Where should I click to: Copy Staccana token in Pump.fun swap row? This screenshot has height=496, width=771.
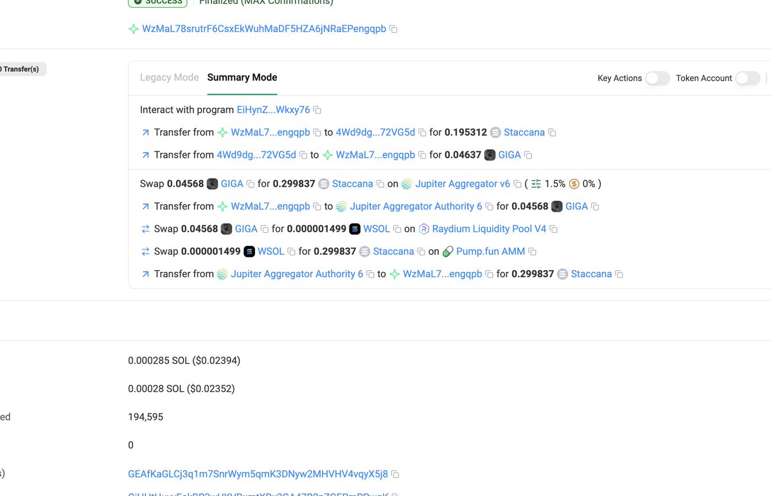click(x=421, y=252)
